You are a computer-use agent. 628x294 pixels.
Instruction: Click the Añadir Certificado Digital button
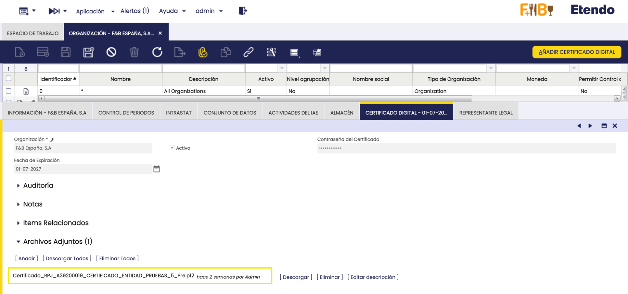click(576, 52)
